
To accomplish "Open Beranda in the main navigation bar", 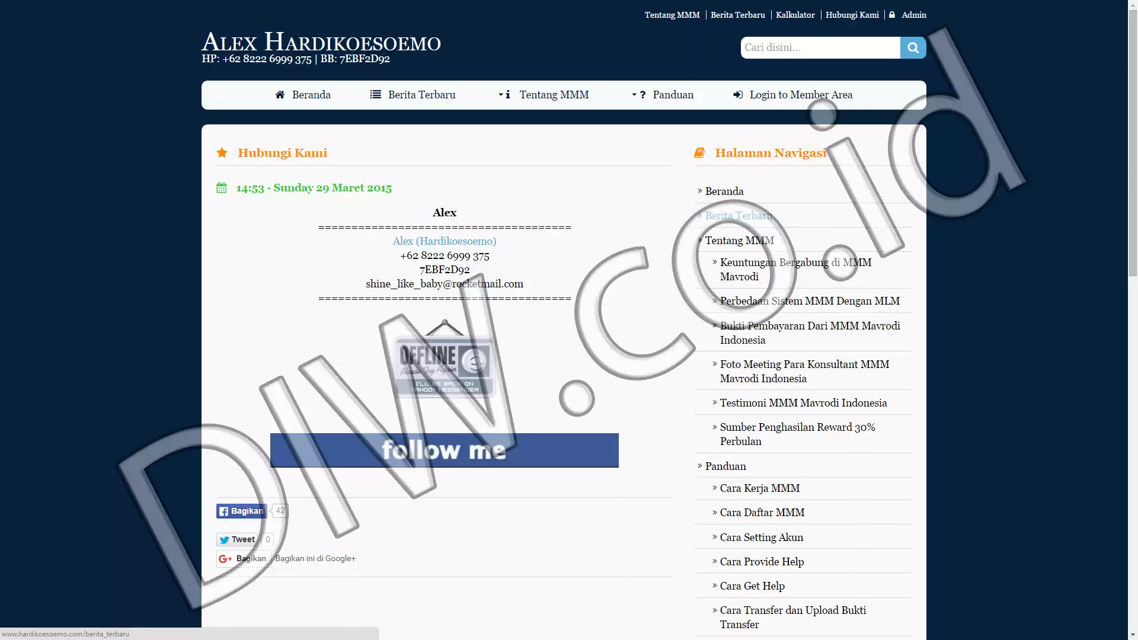I will (x=311, y=95).
